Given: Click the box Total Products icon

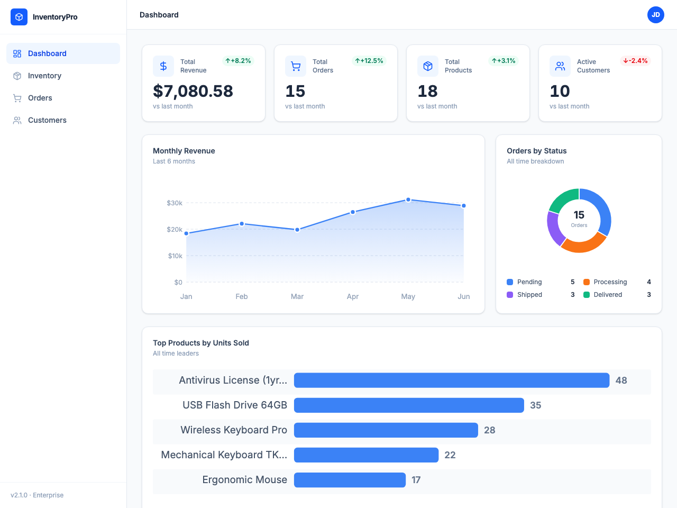Looking at the screenshot, I should tap(428, 66).
